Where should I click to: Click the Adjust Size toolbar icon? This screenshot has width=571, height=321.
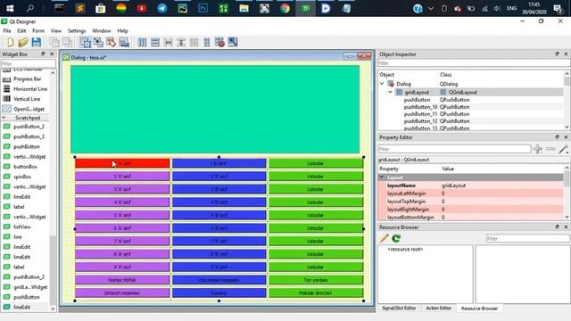[233, 42]
